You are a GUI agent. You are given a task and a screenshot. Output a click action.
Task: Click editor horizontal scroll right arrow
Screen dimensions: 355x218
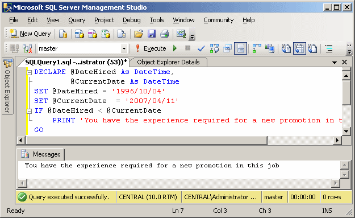click(x=337, y=140)
